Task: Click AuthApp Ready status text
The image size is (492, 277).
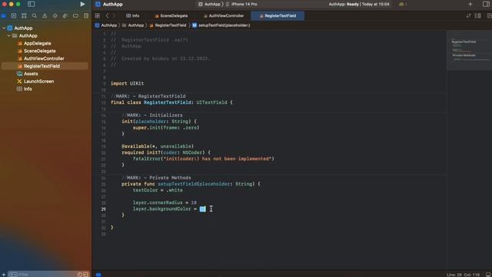Action: (359, 4)
